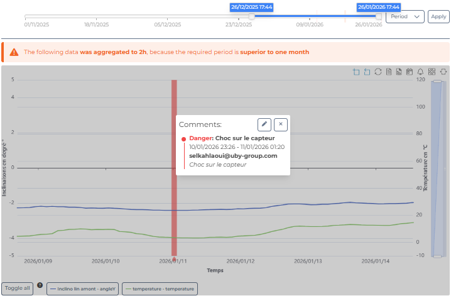This screenshot has width=451, height=303.
Task: Click the vertical zoom bar at right
Action: (x=438, y=167)
